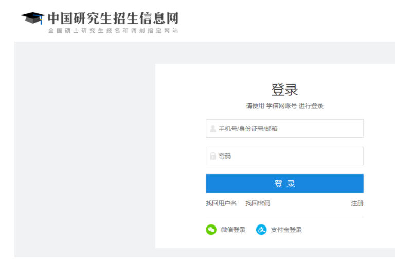Open the 找回用户名 link
This screenshot has height=261, width=395.
tap(221, 203)
